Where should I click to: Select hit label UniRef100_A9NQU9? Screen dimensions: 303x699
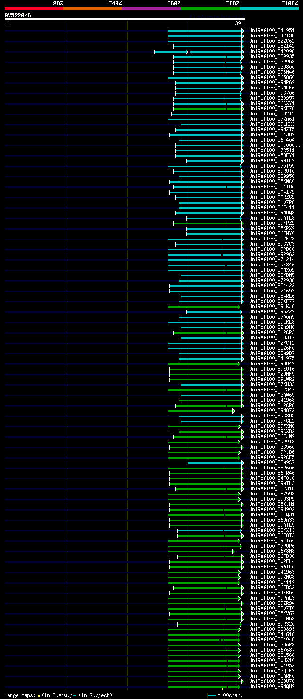(x=272, y=686)
